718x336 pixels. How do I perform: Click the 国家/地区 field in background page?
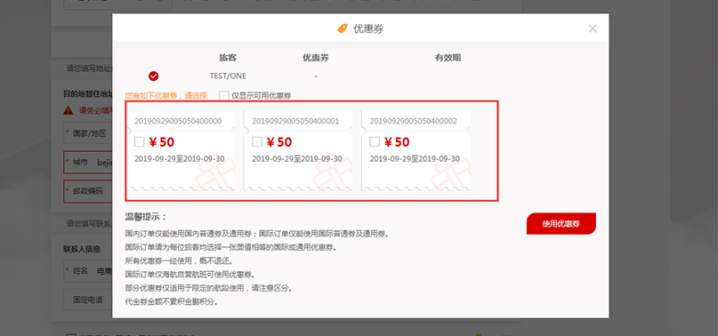pyautogui.click(x=88, y=133)
